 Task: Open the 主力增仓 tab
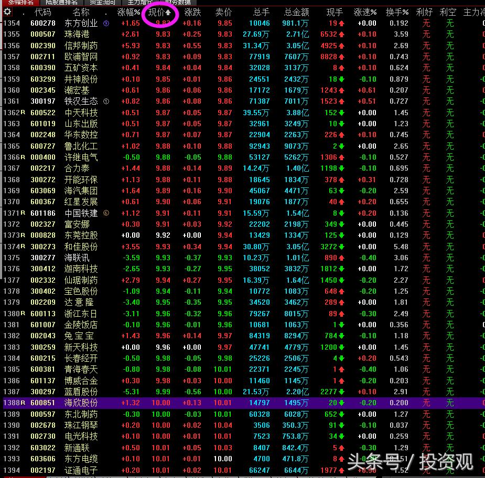140,3
